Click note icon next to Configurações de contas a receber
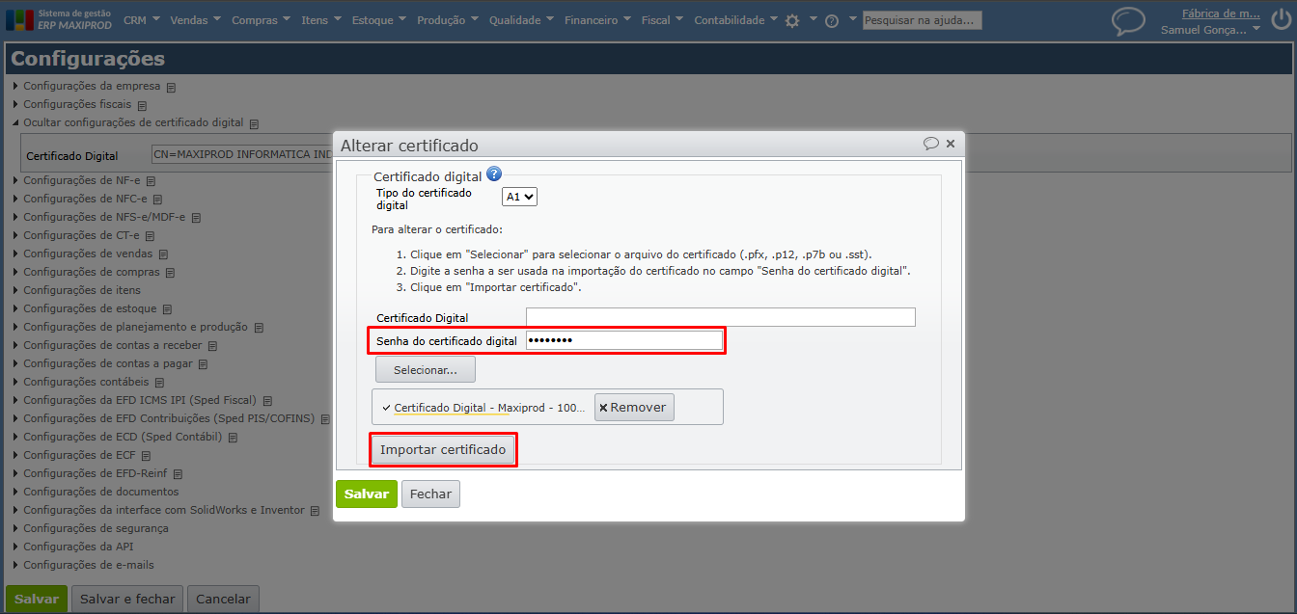 point(212,346)
